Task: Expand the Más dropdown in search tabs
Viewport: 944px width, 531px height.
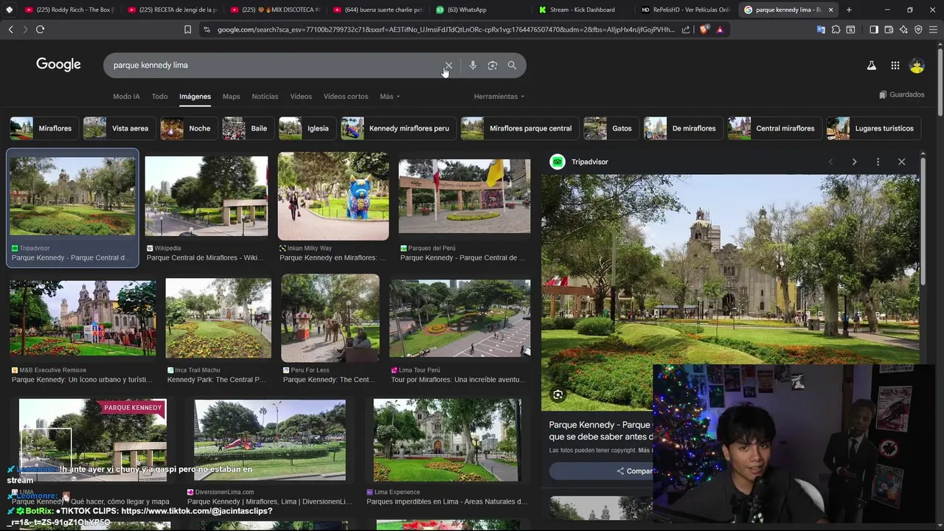Action: point(389,97)
